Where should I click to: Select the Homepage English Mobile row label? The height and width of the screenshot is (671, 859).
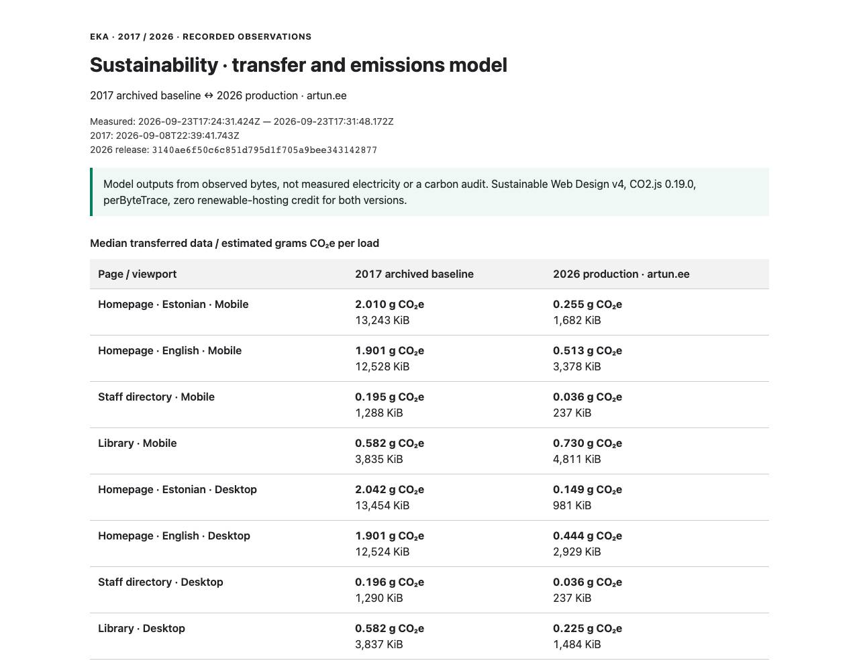tap(170, 350)
